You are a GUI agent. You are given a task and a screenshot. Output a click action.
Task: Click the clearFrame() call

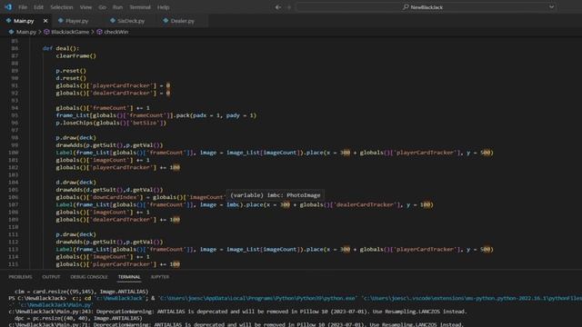point(76,56)
